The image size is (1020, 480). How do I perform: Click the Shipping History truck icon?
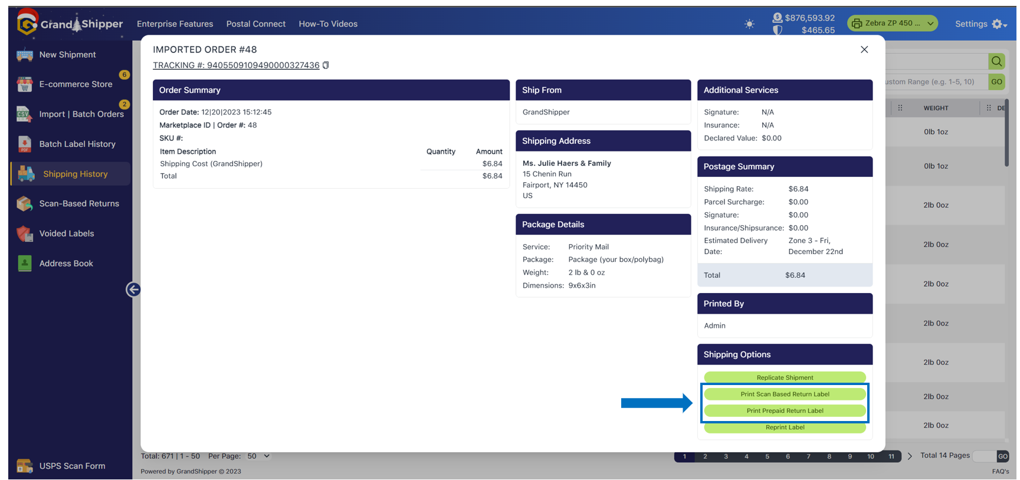click(27, 174)
